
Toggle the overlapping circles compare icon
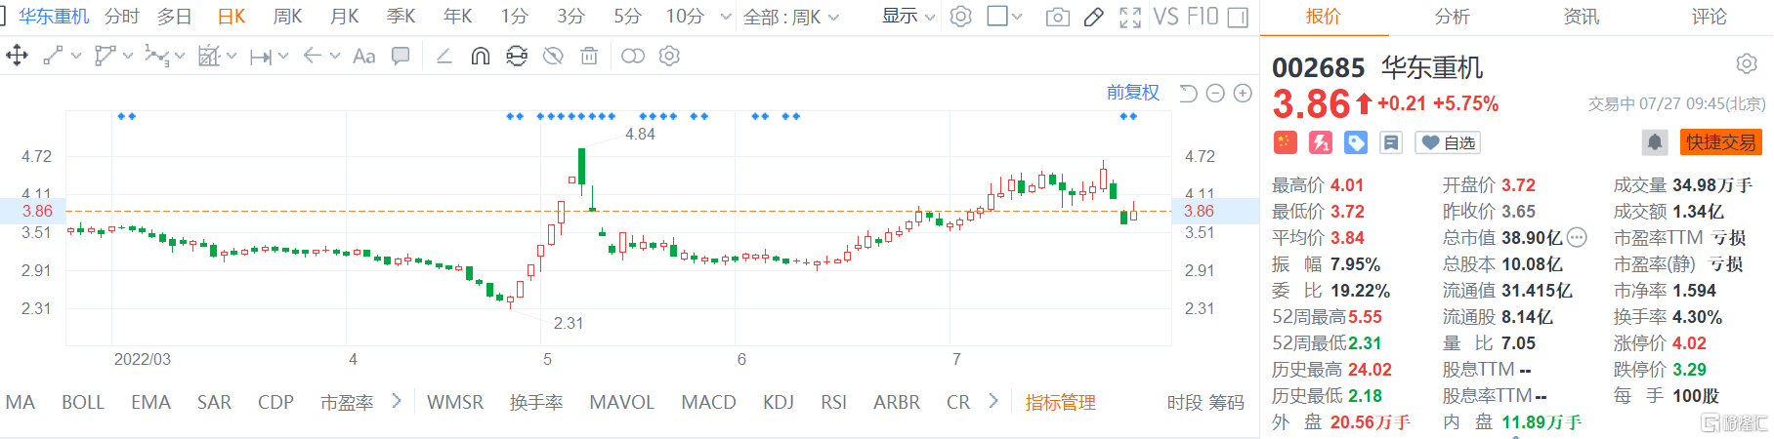pyautogui.click(x=633, y=56)
